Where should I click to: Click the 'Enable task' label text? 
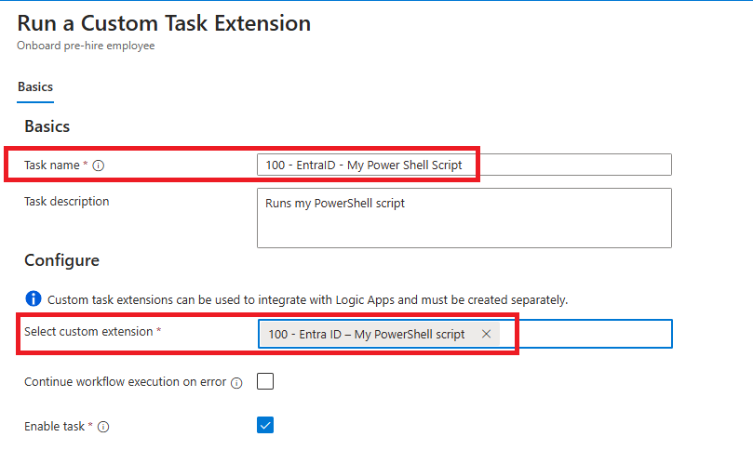coord(55,427)
